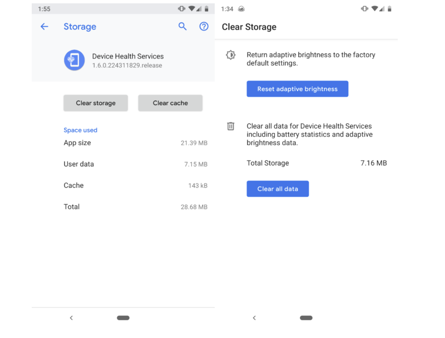Tap the trash can icon
Screen dimensions: 445x338
[231, 126]
